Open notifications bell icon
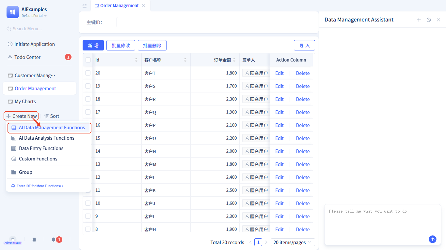The width and height of the screenshot is (446, 250). pyautogui.click(x=54, y=240)
